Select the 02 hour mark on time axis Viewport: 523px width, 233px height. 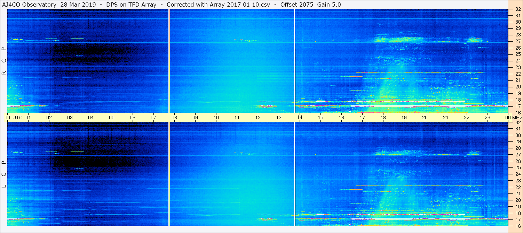point(49,118)
